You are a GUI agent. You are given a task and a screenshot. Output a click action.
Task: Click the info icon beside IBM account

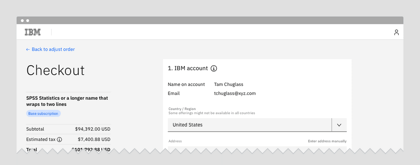(x=214, y=68)
